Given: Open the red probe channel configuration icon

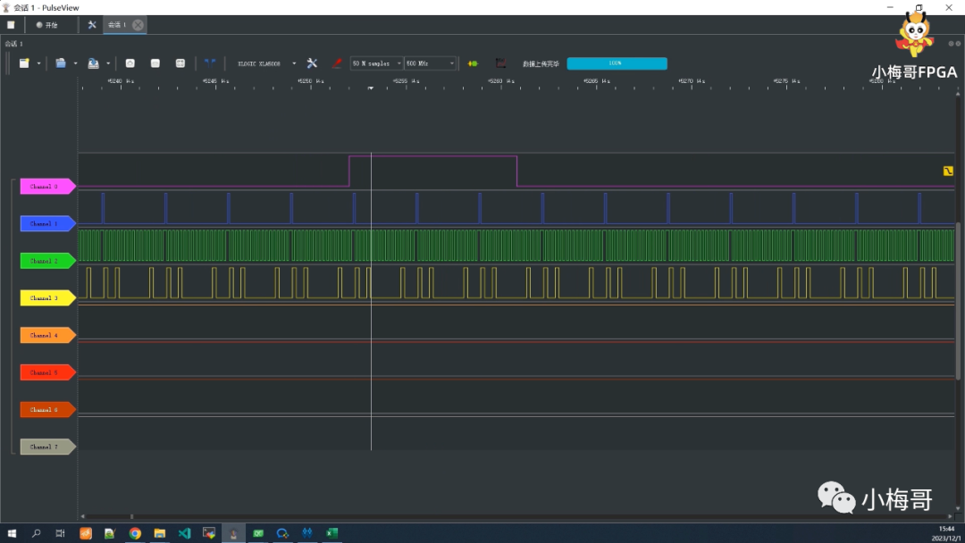Looking at the screenshot, I should click(x=337, y=63).
